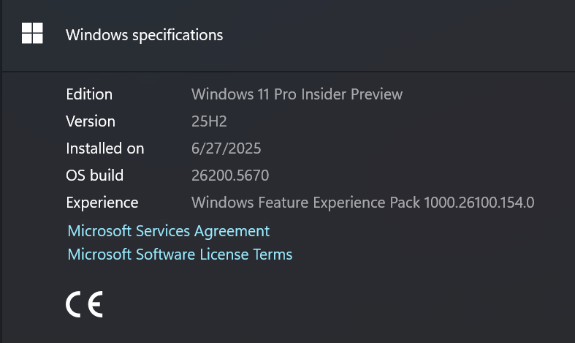Image resolution: width=575 pixels, height=343 pixels.
Task: Click the Windows specifications title text
Action: tap(145, 35)
